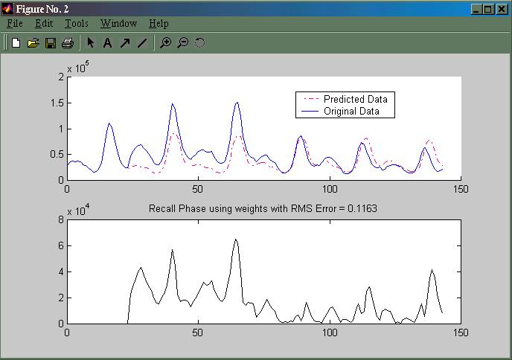
Task: Toggle the Zoom Out magnifier tool
Action: (182, 43)
